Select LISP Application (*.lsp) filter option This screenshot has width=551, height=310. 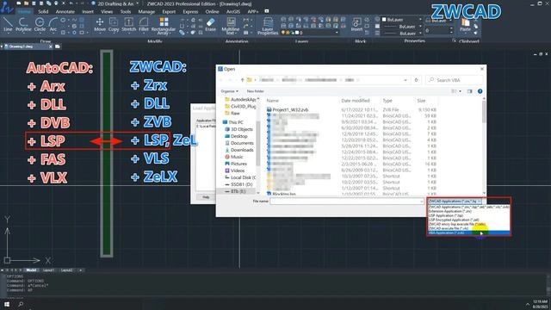click(468, 215)
